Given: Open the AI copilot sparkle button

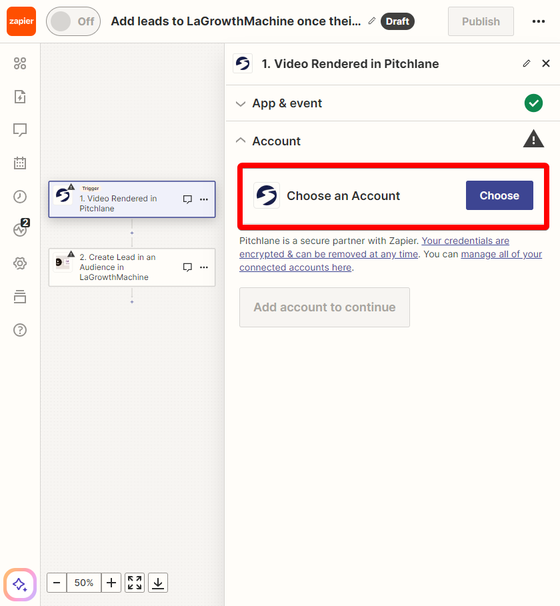Looking at the screenshot, I should pos(20,585).
